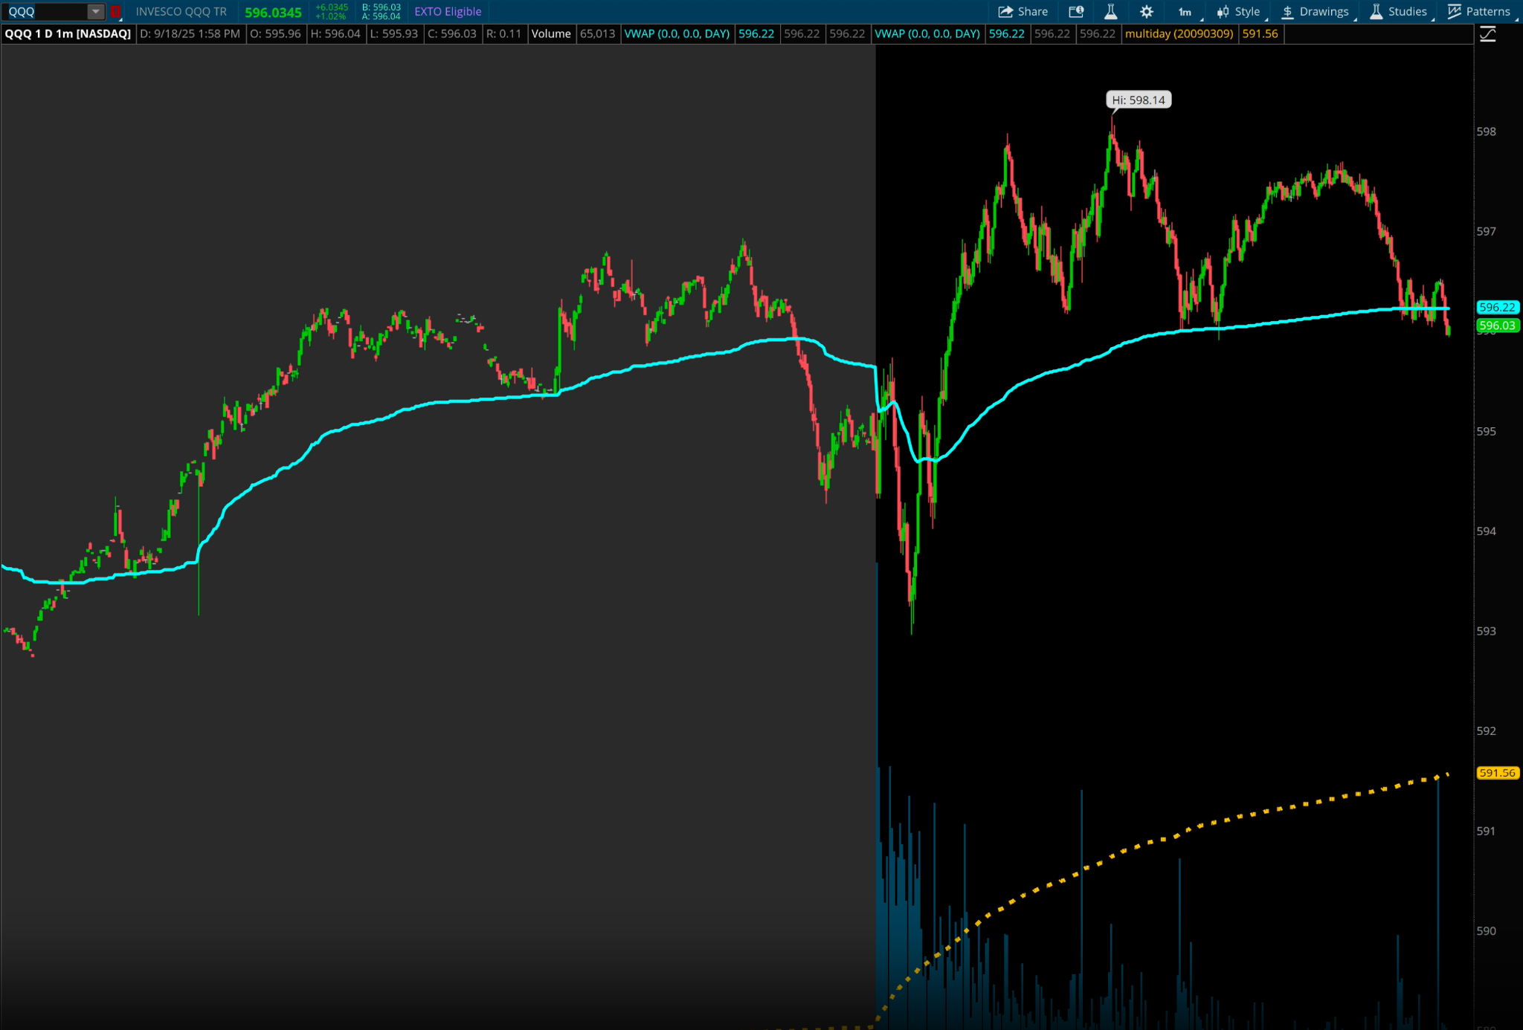1523x1030 pixels.
Task: Click the Patterns chart-line icon
Action: coord(1455,11)
